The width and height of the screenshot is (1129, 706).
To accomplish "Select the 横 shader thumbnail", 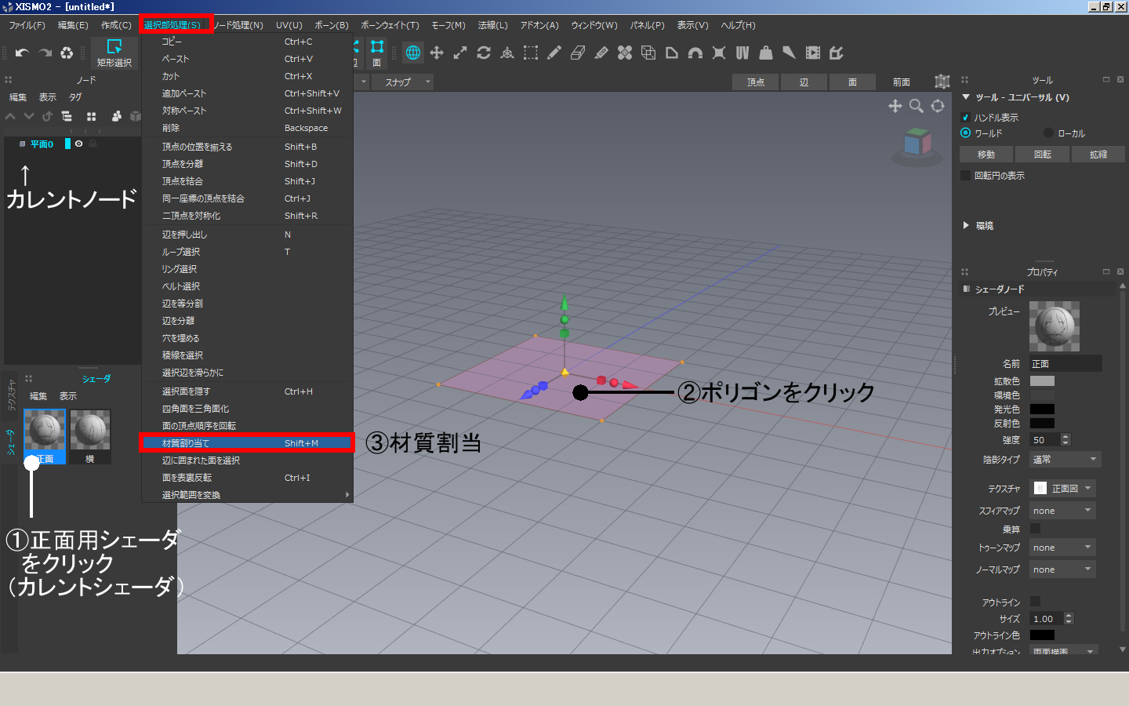I will (x=90, y=436).
